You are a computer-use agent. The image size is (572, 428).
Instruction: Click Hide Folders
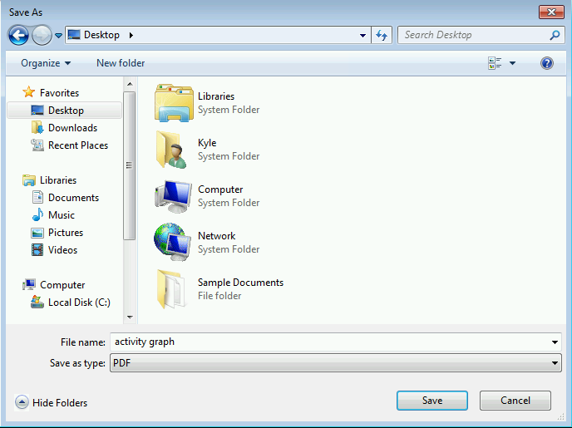click(60, 403)
